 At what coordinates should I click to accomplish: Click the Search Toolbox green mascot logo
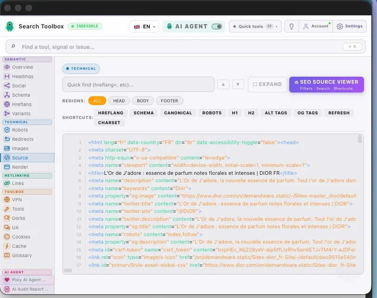(10, 26)
